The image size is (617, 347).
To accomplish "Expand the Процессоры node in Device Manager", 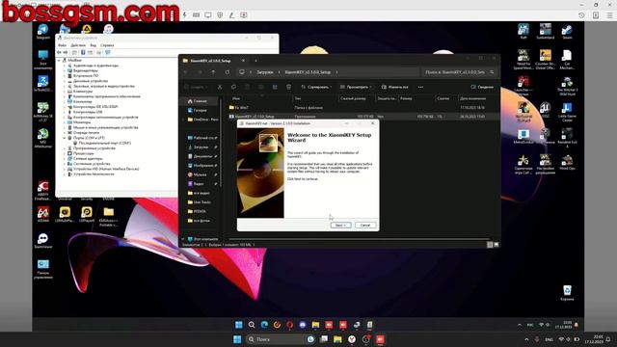I will coord(65,153).
